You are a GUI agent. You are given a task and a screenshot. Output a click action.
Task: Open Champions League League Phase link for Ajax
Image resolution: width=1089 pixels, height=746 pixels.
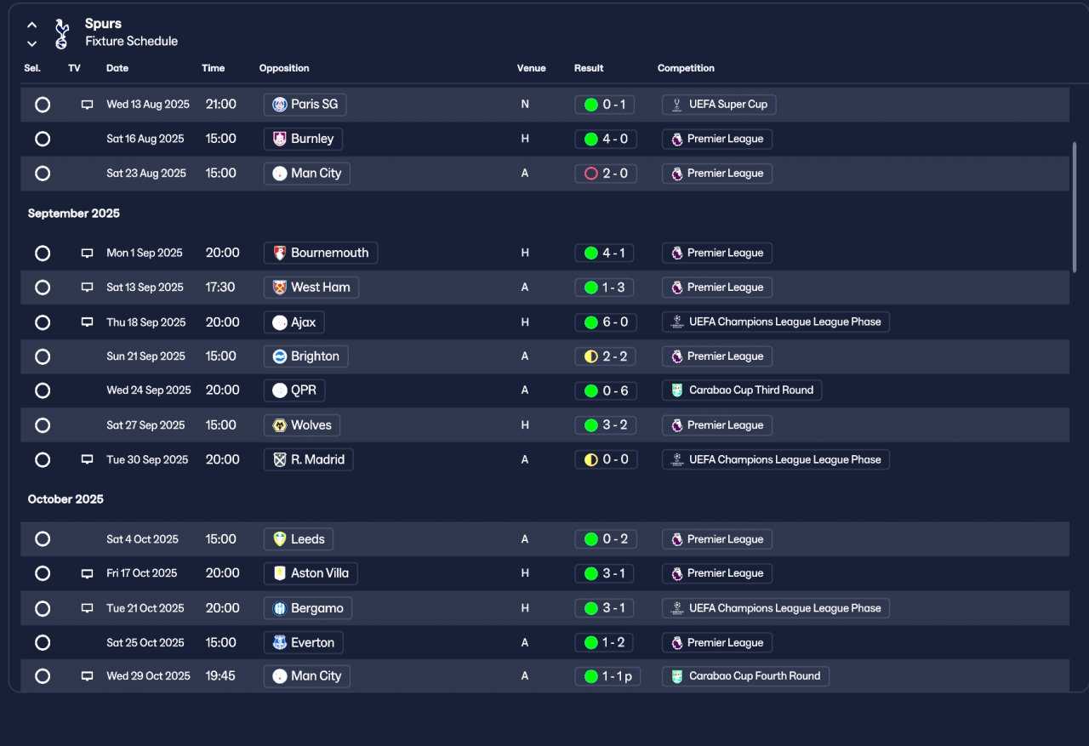click(776, 322)
